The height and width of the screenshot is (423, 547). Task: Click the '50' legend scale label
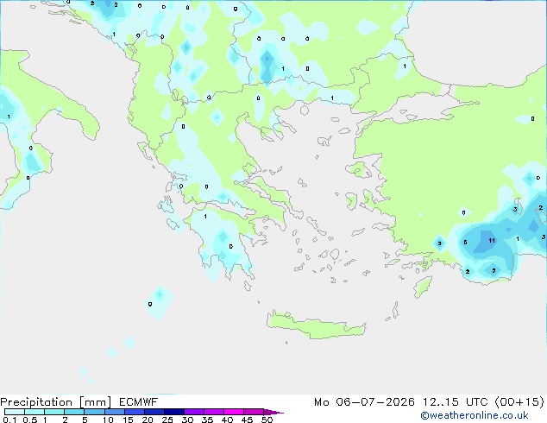click(x=267, y=420)
